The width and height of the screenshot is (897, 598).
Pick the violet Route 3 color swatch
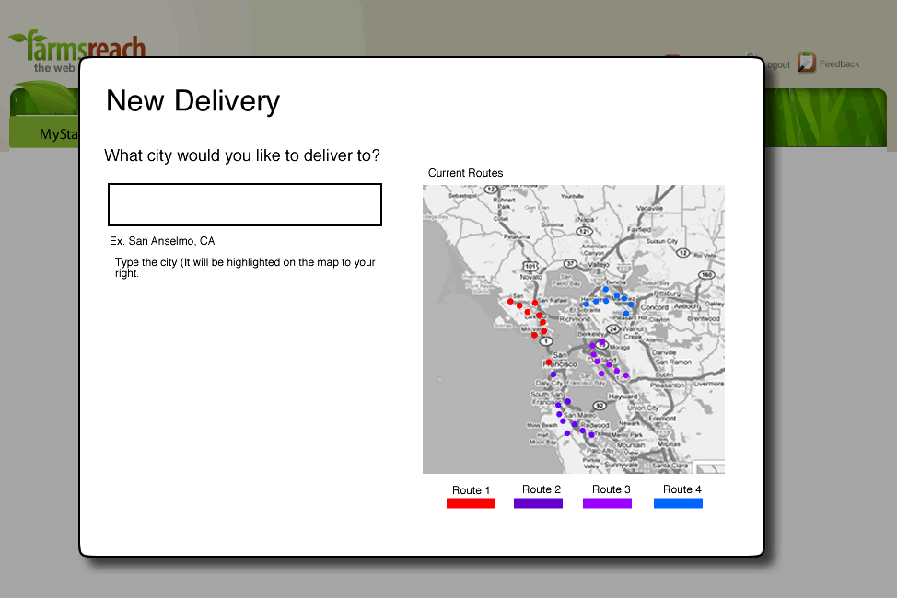point(607,503)
